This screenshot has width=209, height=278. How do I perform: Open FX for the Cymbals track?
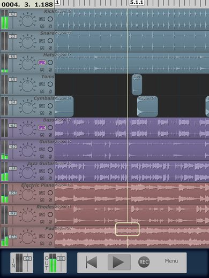42,106
